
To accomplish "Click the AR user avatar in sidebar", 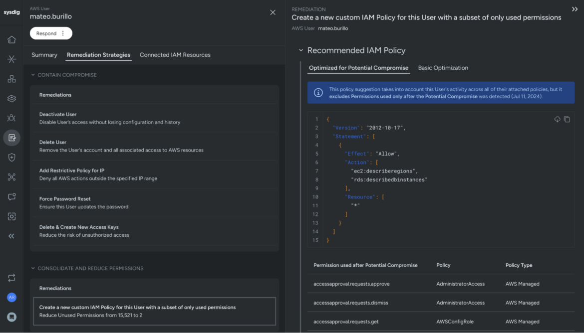I will pos(11,297).
